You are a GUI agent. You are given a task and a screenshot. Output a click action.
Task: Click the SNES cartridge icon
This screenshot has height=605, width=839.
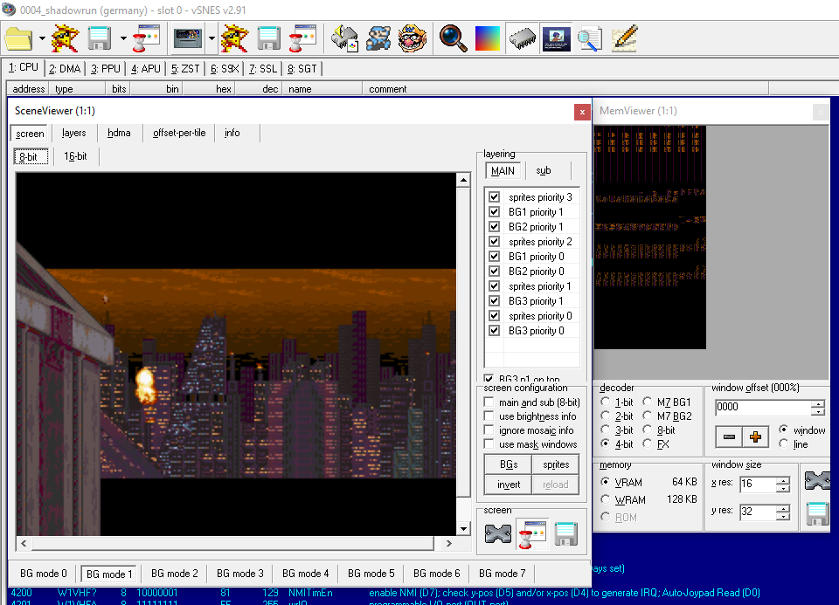(x=187, y=38)
